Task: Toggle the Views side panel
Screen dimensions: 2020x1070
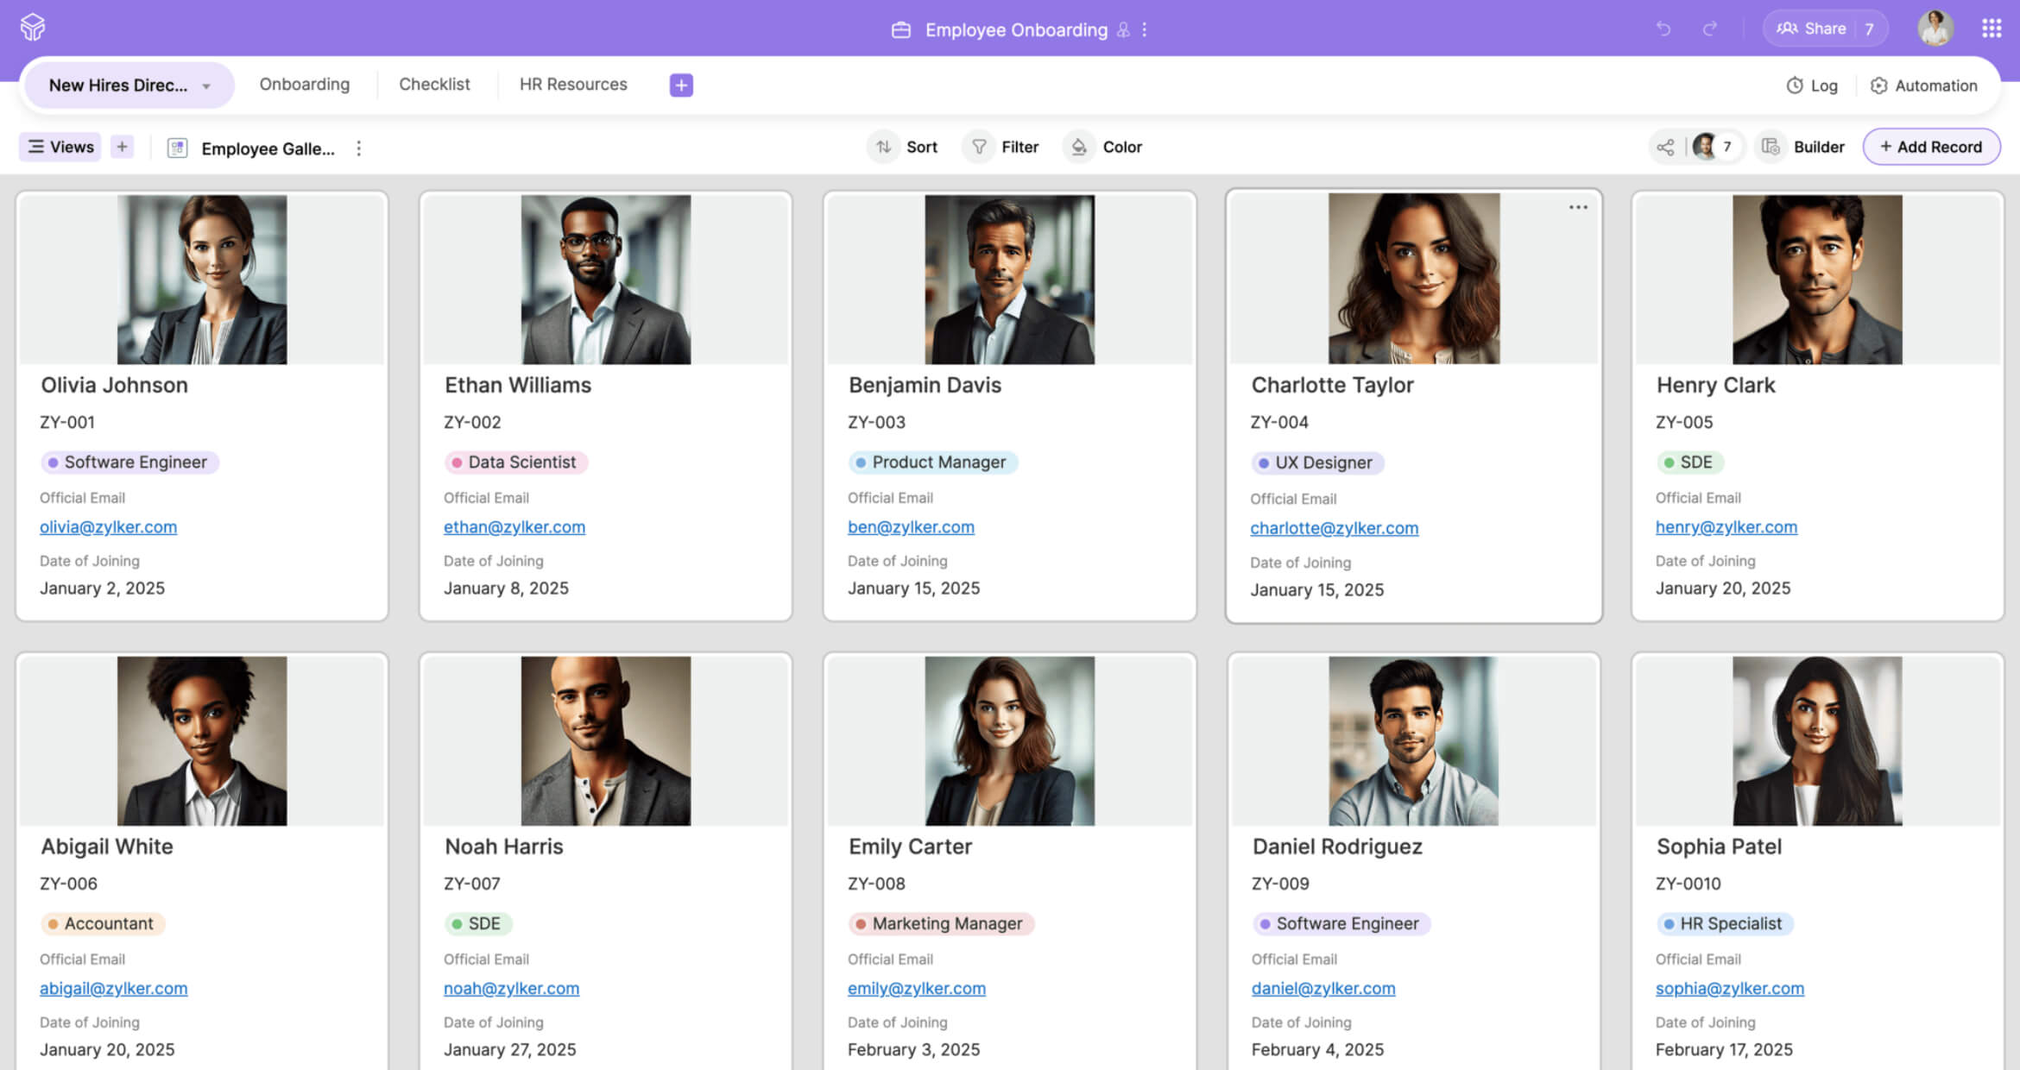Action: 60,147
